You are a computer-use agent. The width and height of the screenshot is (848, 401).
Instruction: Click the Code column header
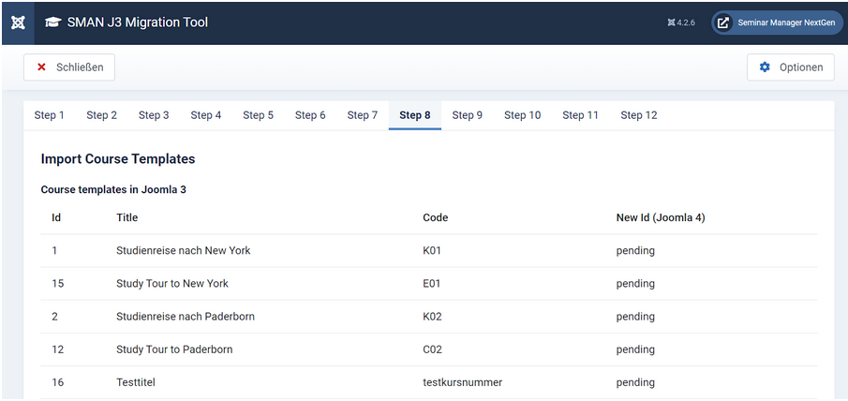(x=436, y=217)
